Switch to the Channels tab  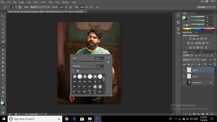click(x=193, y=52)
